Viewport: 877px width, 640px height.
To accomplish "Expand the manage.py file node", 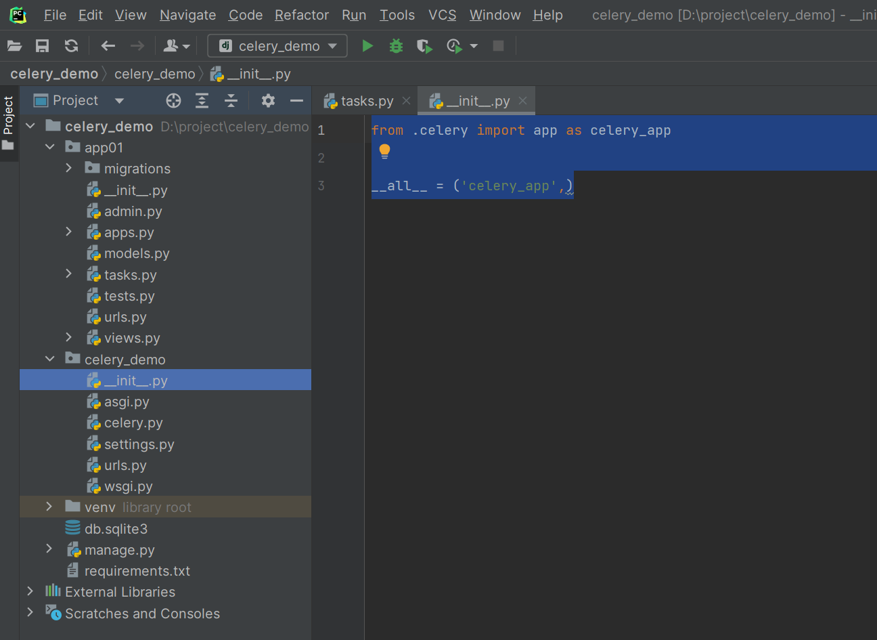I will click(49, 549).
